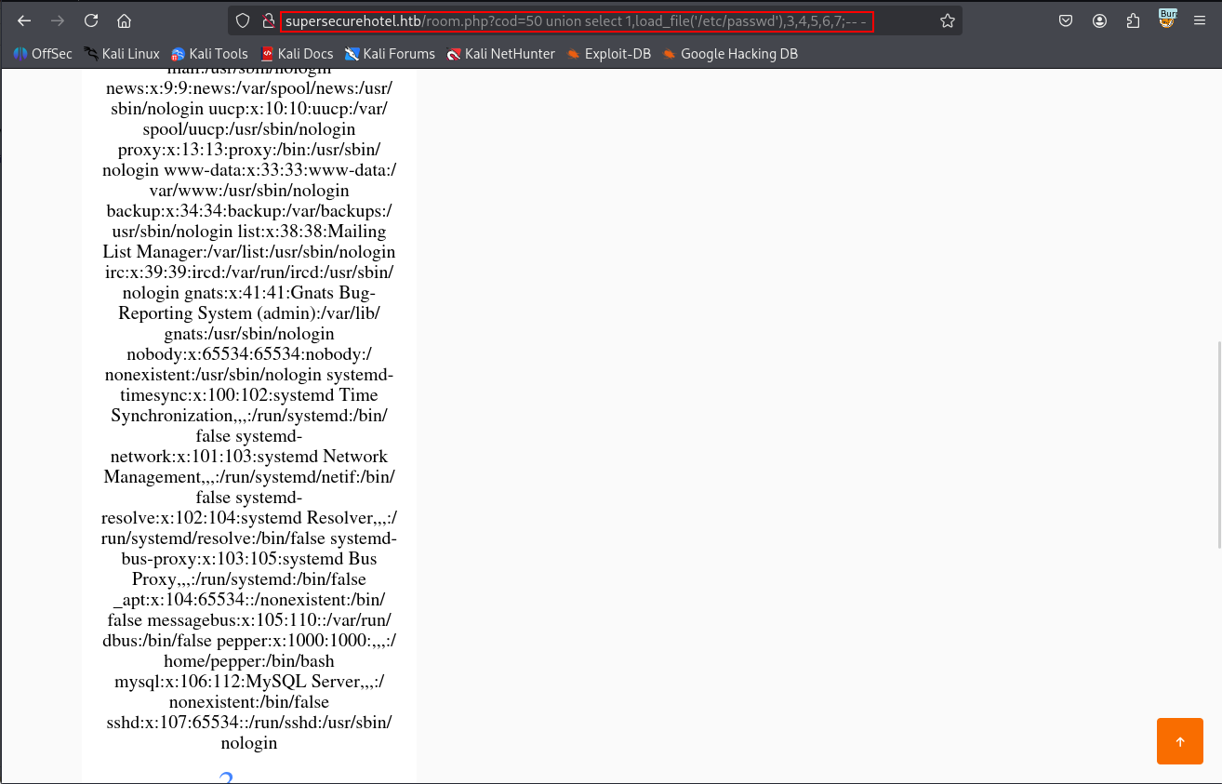1222x784 pixels.
Task: Click the 'List Manager:/var/list' text line
Action: click(249, 252)
